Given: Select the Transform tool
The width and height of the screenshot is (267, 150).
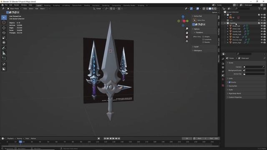Looking at the screenshot, I should [x=4, y=42].
